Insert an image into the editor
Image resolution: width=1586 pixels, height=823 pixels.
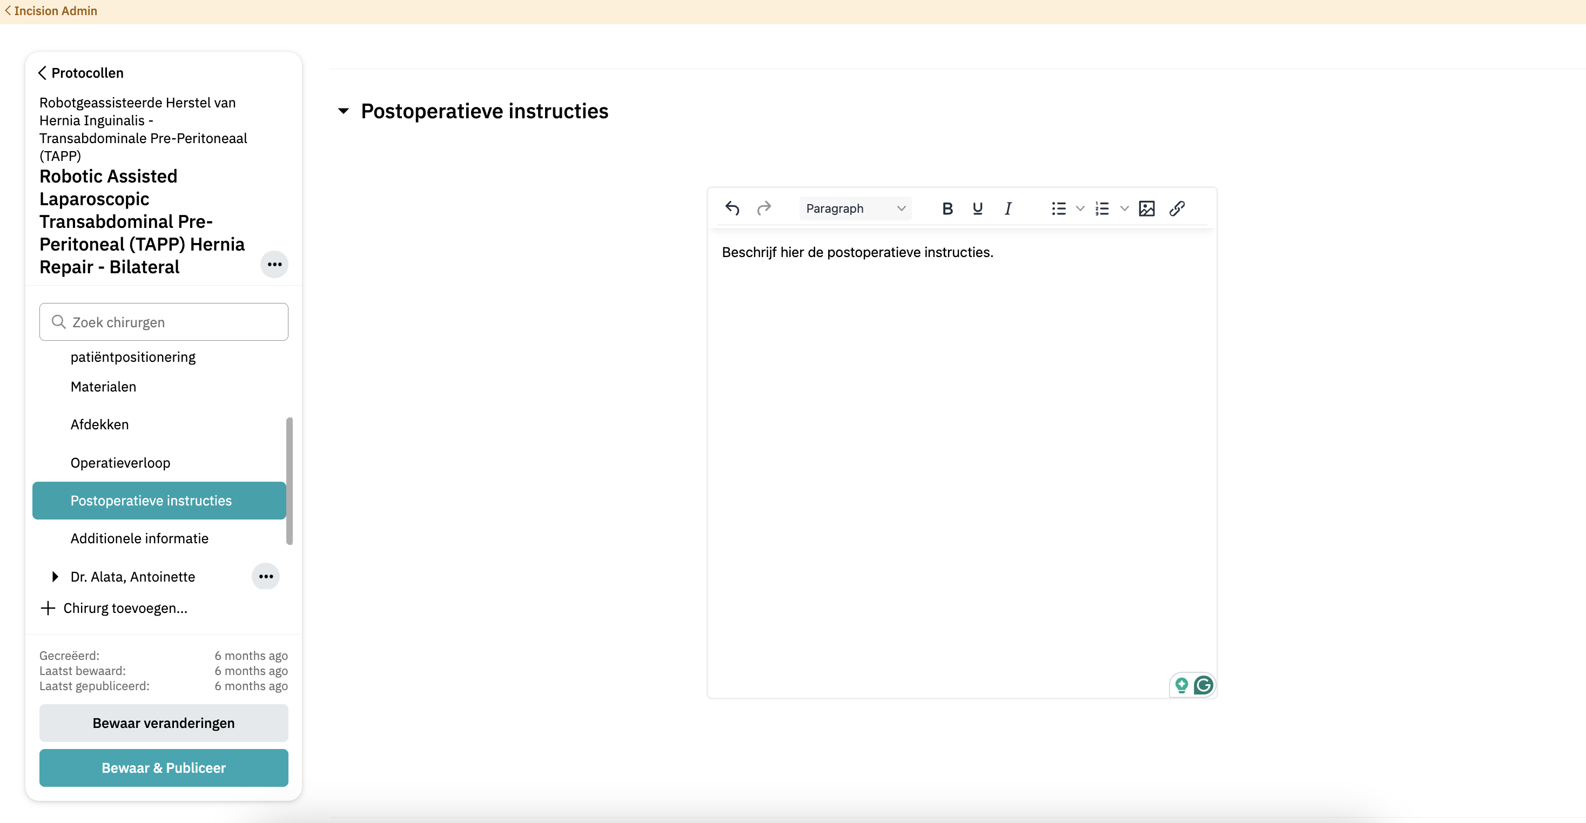[x=1146, y=208]
